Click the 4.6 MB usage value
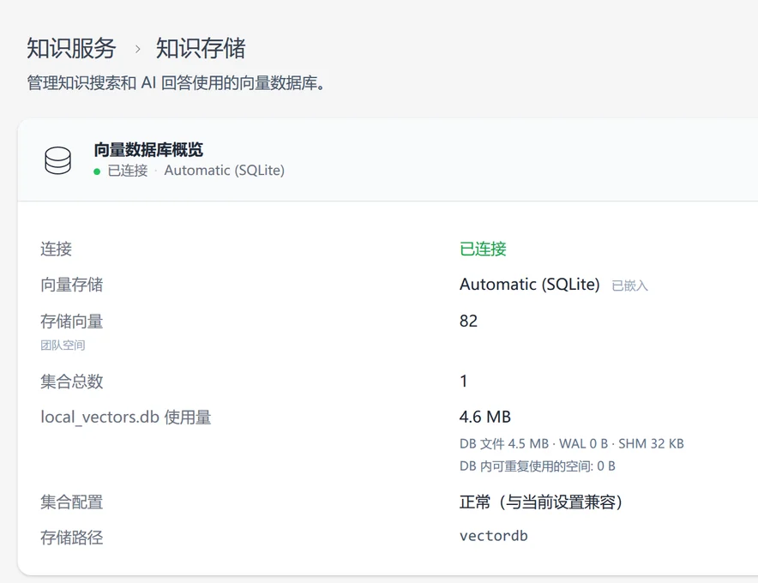Viewport: 758px width, 583px height. click(484, 417)
